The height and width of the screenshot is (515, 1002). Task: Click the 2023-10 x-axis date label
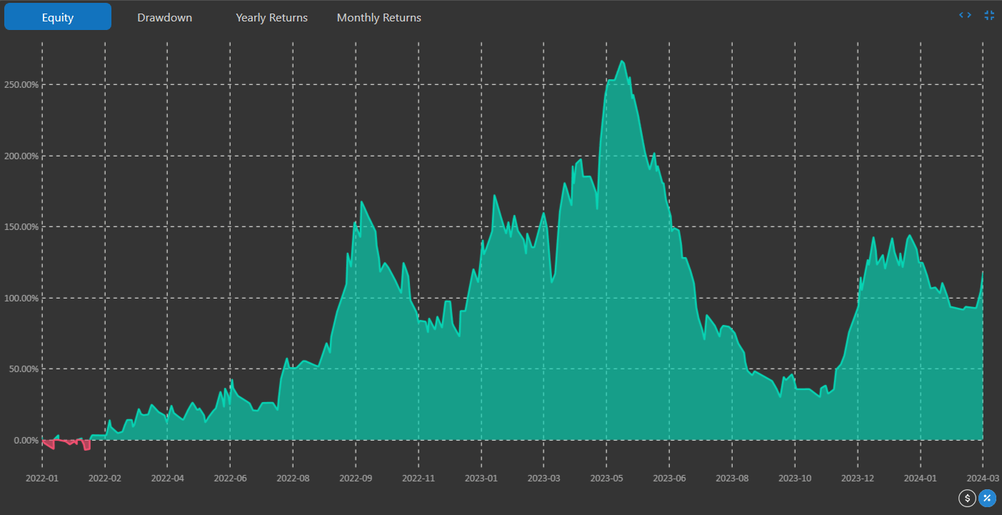(x=794, y=478)
